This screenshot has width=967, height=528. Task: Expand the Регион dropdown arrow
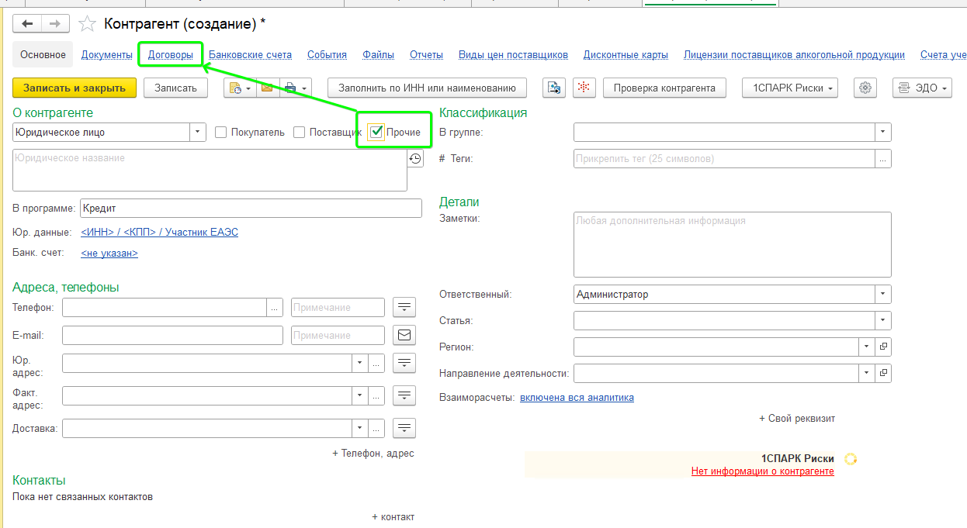867,347
